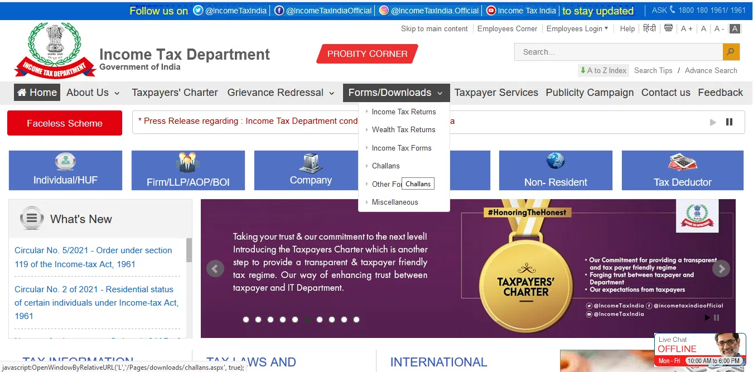The height and width of the screenshot is (372, 753).
Task: Click the Faceless Scheme button
Action: click(64, 122)
